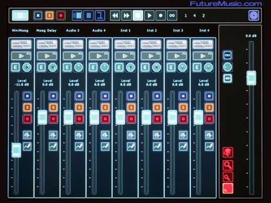Click the small magnifier zoom button
This screenshot has width=271, height=203.
228,177
